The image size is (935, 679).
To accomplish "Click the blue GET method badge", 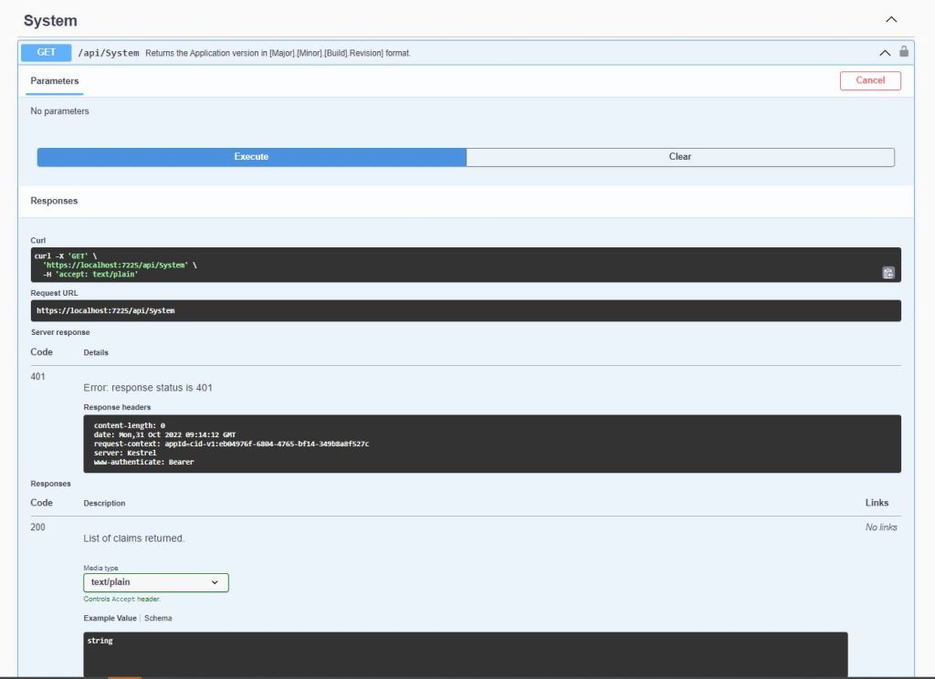I will click(x=46, y=53).
